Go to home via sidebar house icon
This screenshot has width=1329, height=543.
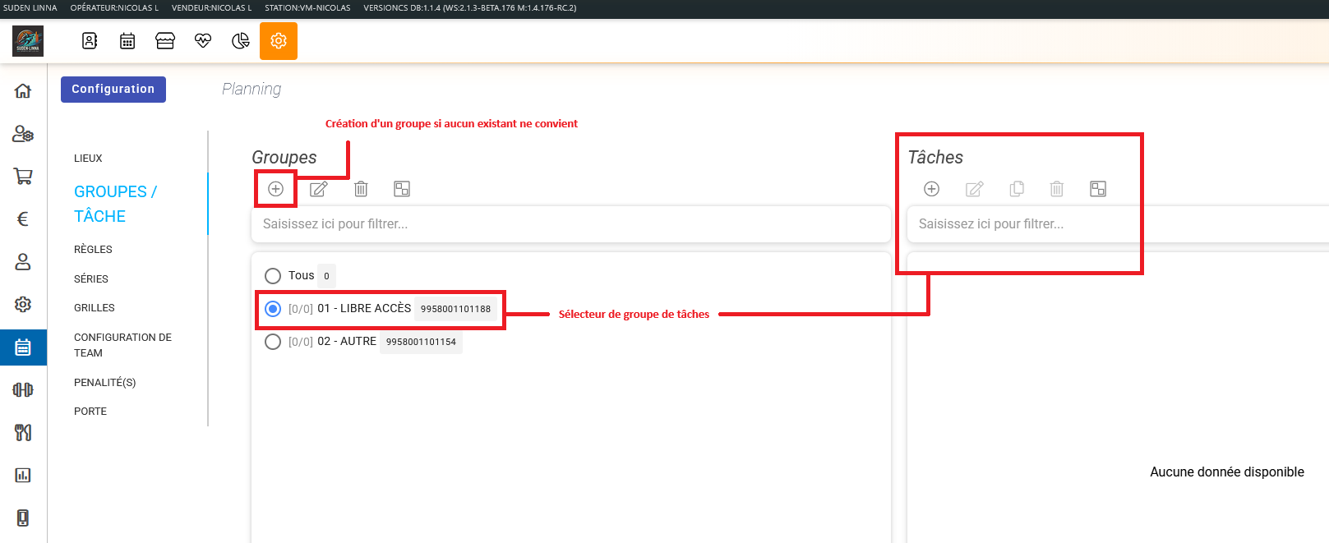(23, 91)
